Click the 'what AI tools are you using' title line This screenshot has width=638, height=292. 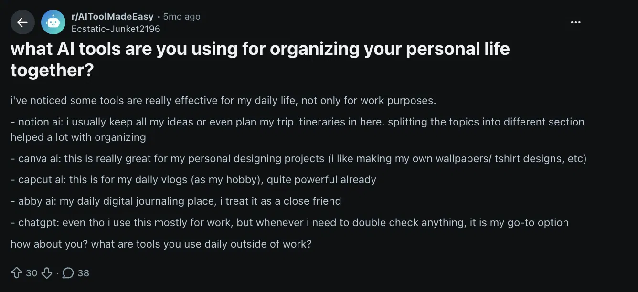pos(260,49)
